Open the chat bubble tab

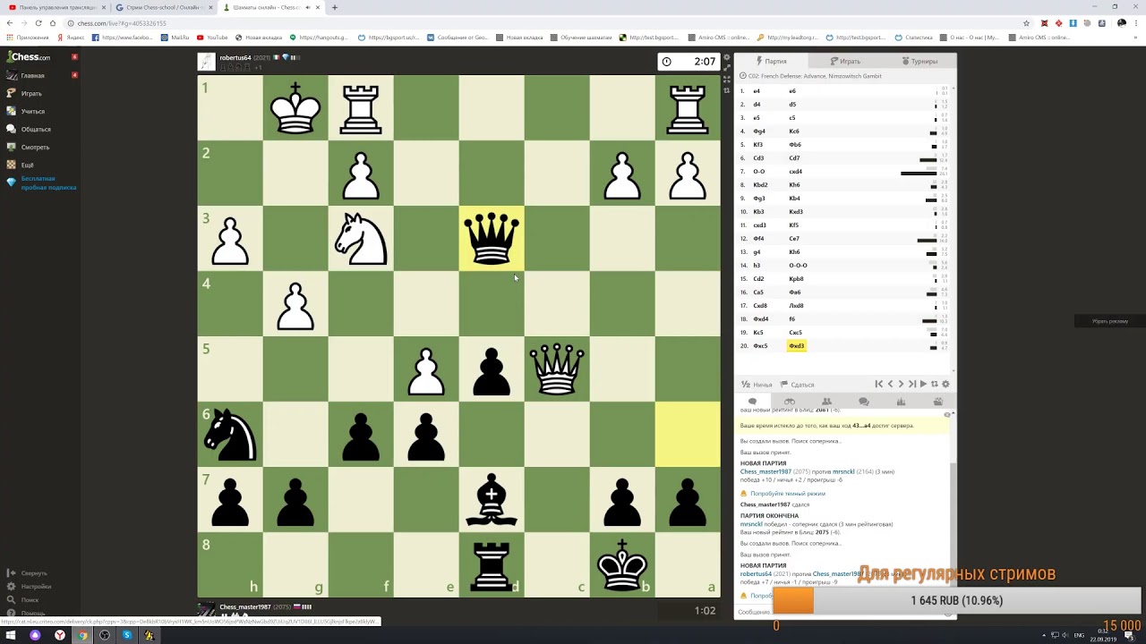pyautogui.click(x=752, y=402)
